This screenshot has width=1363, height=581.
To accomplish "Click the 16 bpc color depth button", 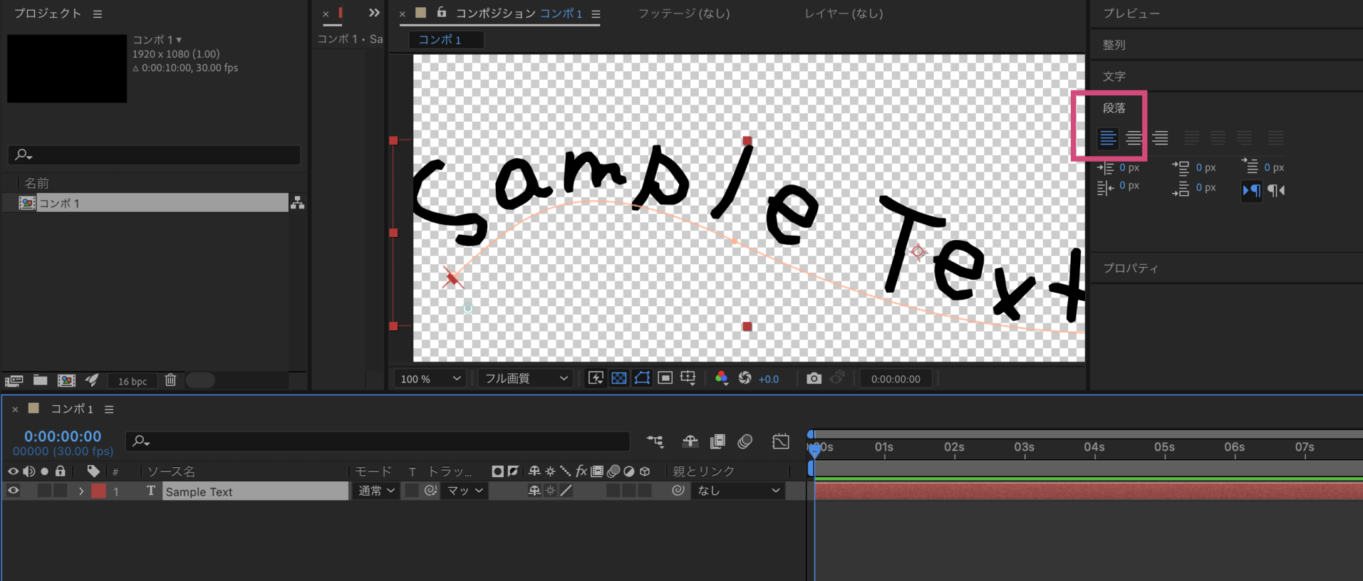I will point(132,381).
